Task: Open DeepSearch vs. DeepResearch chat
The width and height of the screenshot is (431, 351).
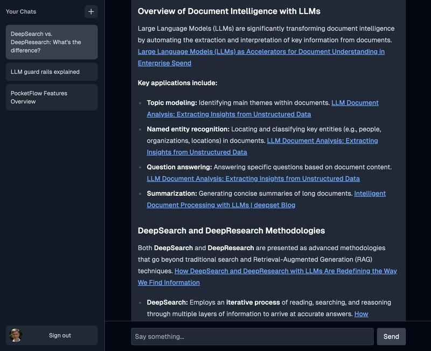Action: coord(52,42)
